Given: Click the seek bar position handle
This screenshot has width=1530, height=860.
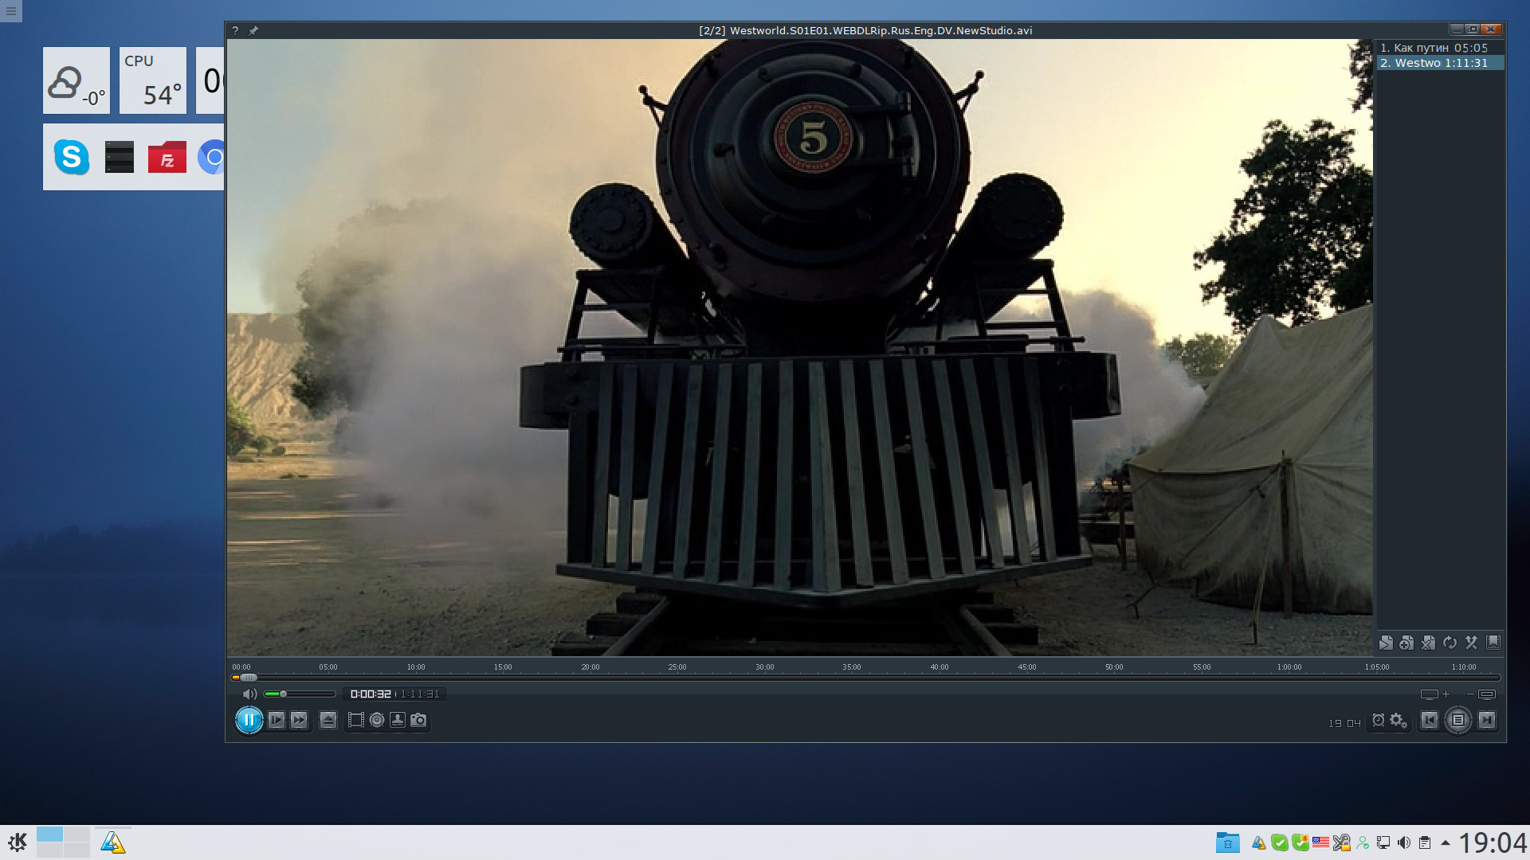Looking at the screenshot, I should click(248, 678).
